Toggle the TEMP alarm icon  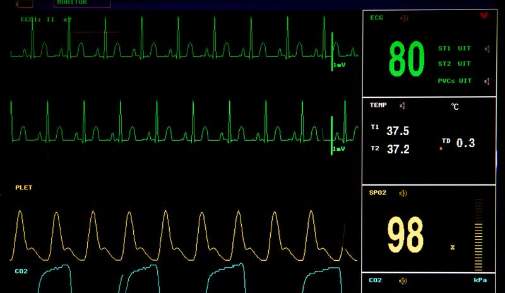tap(402, 105)
